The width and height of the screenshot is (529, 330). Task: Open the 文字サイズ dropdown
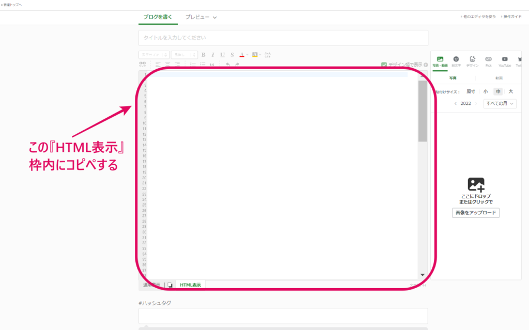154,55
